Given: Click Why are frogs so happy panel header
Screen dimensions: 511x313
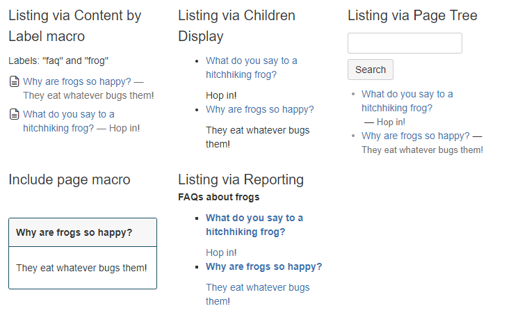Looking at the screenshot, I should pyautogui.click(x=83, y=232).
